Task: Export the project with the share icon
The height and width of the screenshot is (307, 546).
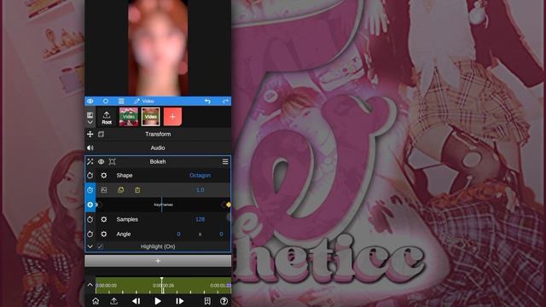Action: tap(113, 301)
